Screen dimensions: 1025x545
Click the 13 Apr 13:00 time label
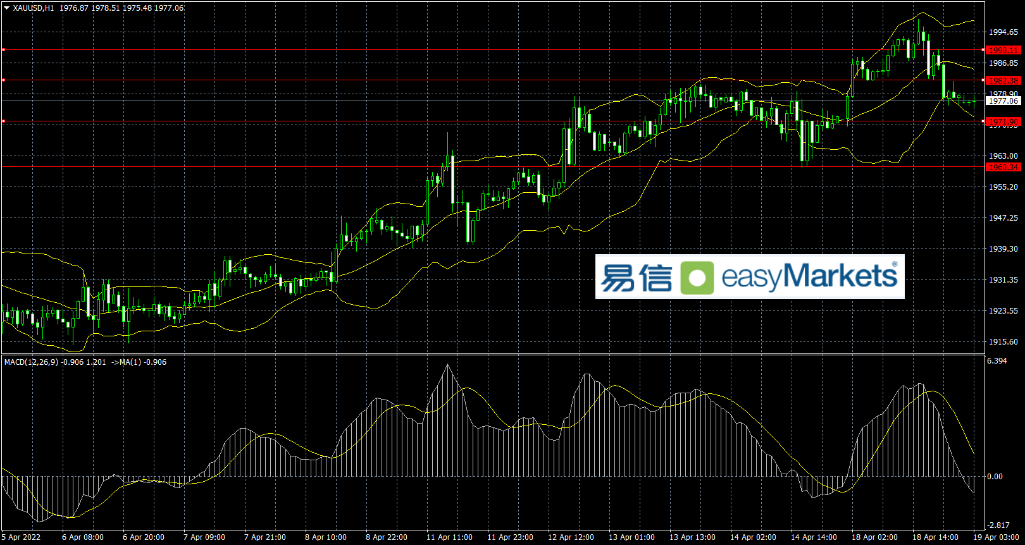point(692,537)
